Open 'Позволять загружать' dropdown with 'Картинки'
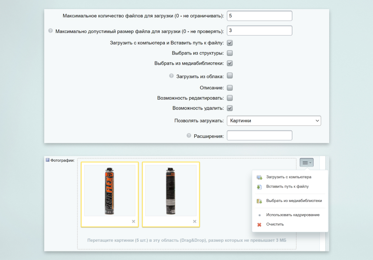This screenshot has height=260, width=373. coord(274,120)
